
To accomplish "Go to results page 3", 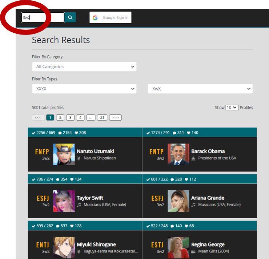I will (70, 118).
